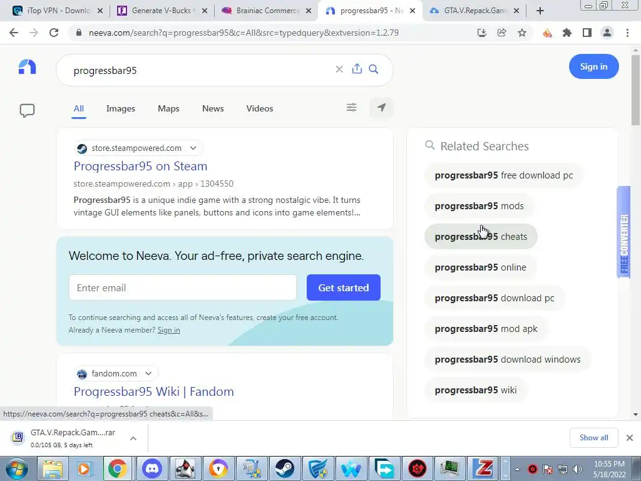Viewport: 641px width, 481px height.
Task: Click the magnifier search icon
Action: (373, 69)
